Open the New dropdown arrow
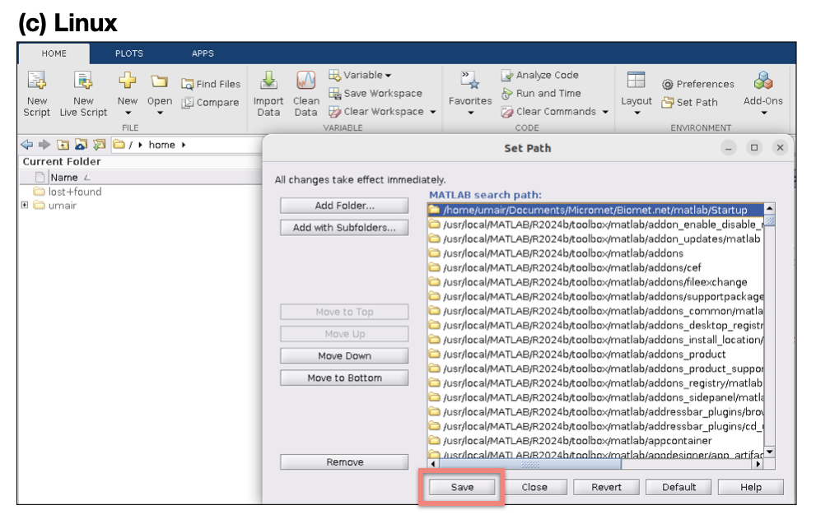The height and width of the screenshot is (524, 816). point(128,113)
